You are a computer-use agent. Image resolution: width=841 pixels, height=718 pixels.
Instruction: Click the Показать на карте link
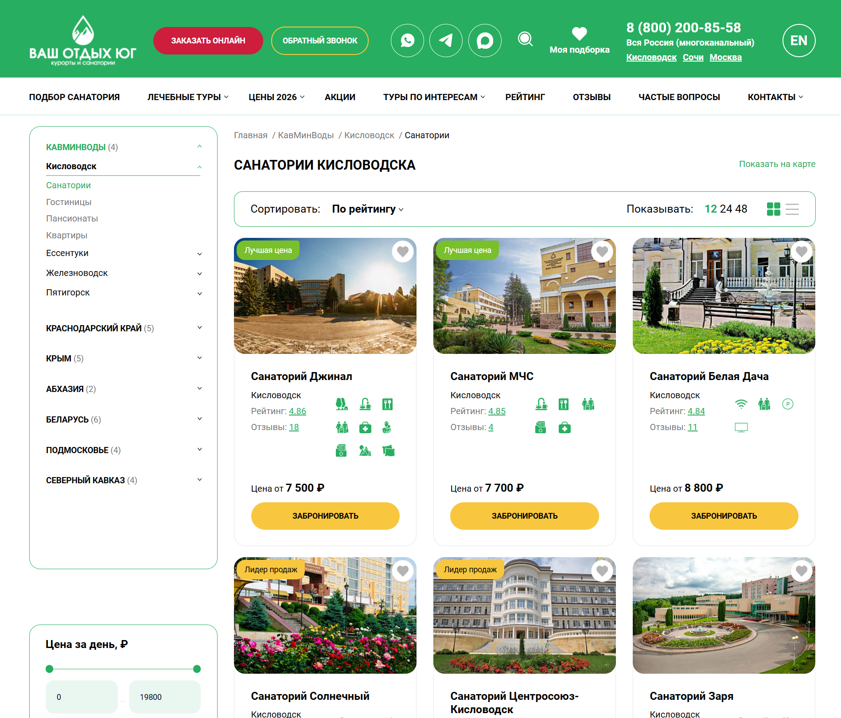[x=777, y=164]
